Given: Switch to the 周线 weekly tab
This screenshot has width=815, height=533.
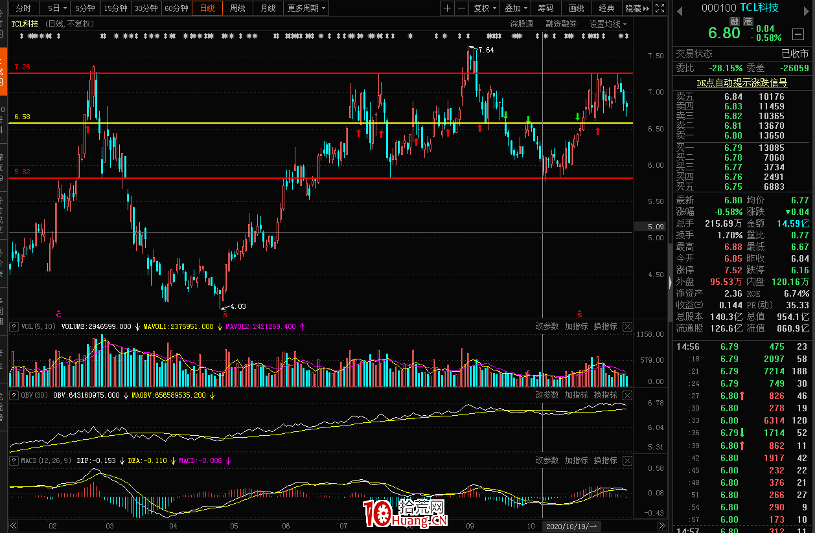Looking at the screenshot, I should pyautogui.click(x=238, y=8).
